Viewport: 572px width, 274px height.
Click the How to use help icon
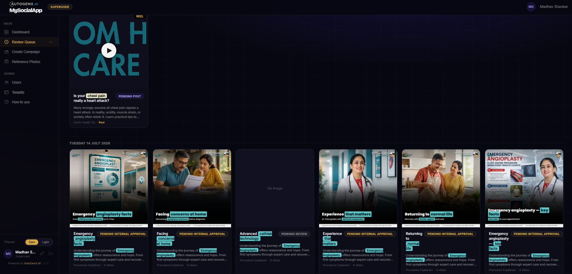point(6,102)
